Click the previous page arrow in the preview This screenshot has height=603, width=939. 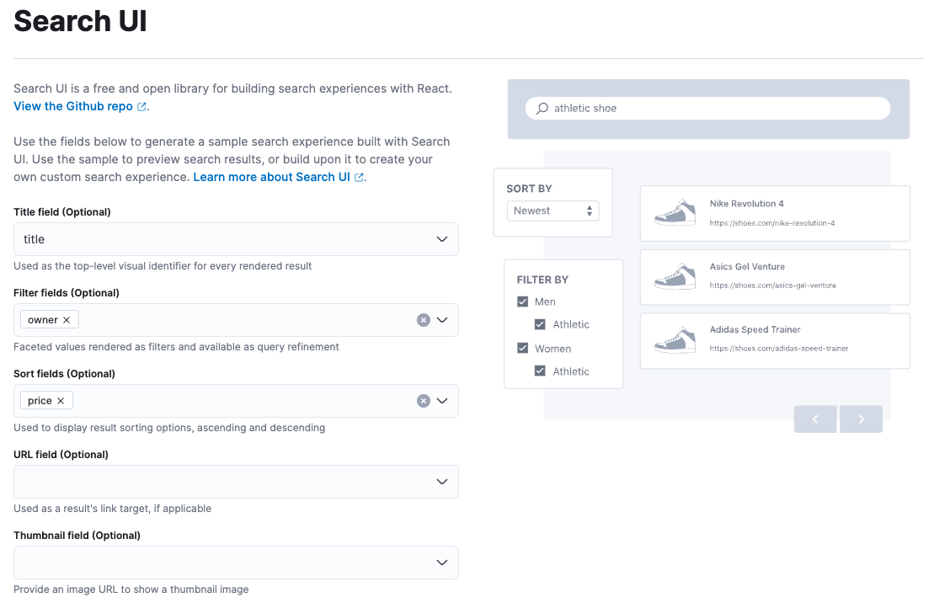[815, 419]
